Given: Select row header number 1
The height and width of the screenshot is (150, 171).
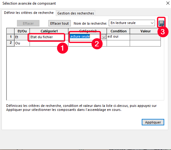Looking at the screenshot, I should tap(10, 37).
